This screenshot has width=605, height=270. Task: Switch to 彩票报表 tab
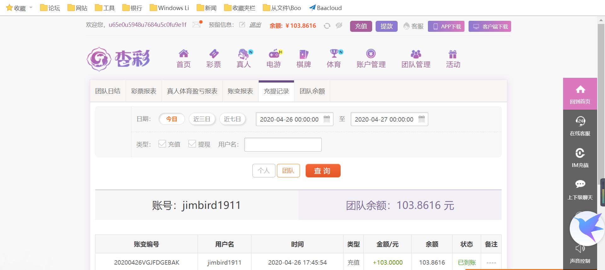point(144,91)
